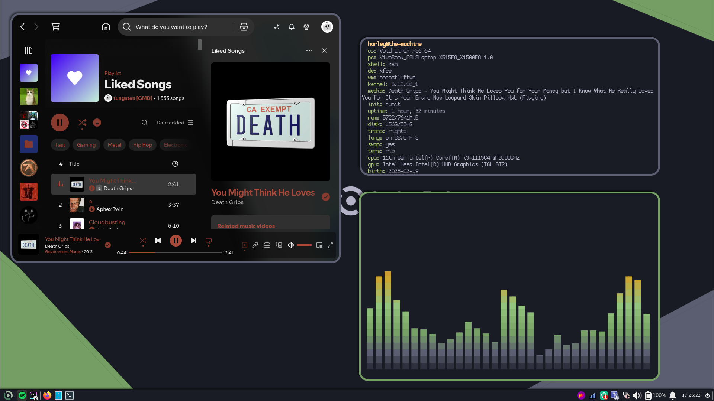The width and height of the screenshot is (714, 401).
Task: Open the song title link in side panel
Action: click(x=263, y=192)
